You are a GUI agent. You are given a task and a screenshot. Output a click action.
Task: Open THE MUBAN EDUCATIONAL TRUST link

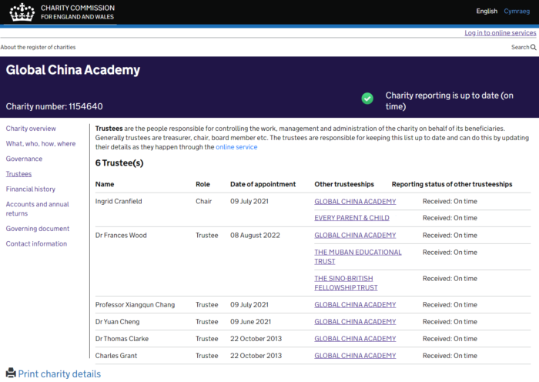pos(357,256)
